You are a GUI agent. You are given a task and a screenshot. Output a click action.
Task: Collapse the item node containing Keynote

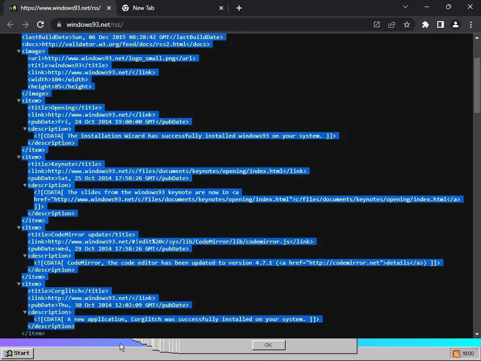pos(19,157)
